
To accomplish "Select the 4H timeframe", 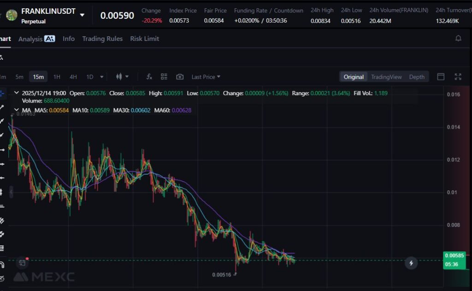I will coord(73,77).
